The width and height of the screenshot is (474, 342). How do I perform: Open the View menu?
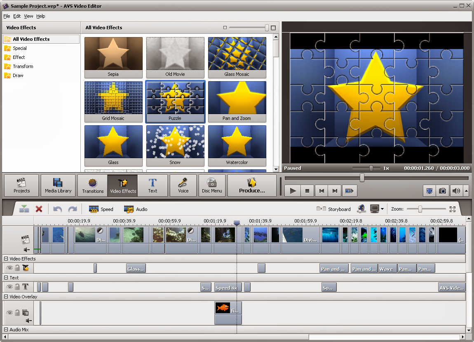28,16
